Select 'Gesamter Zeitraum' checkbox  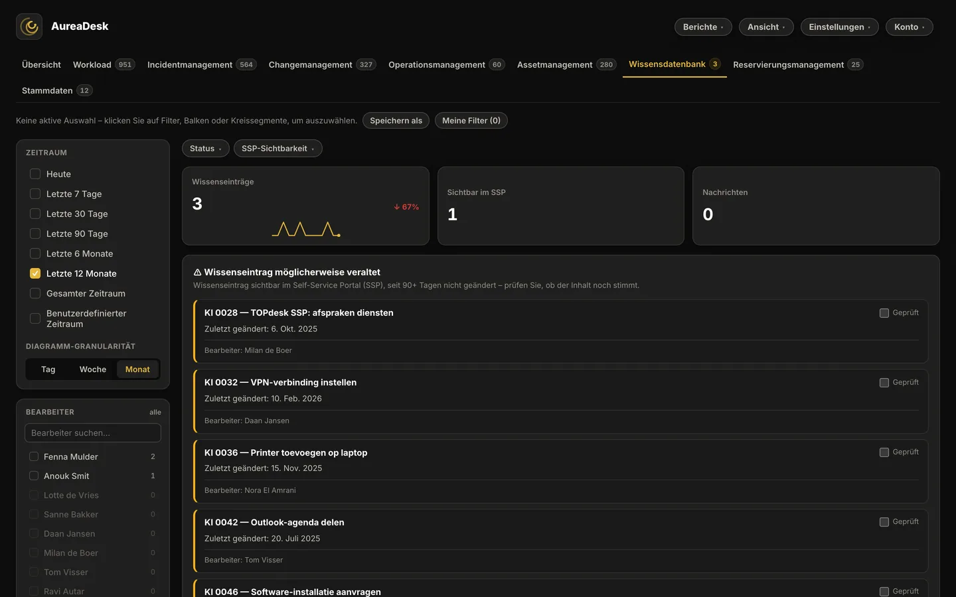[35, 293]
